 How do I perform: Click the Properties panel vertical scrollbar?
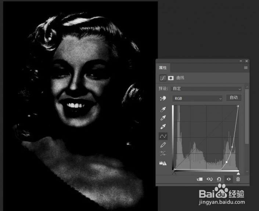[247, 116]
